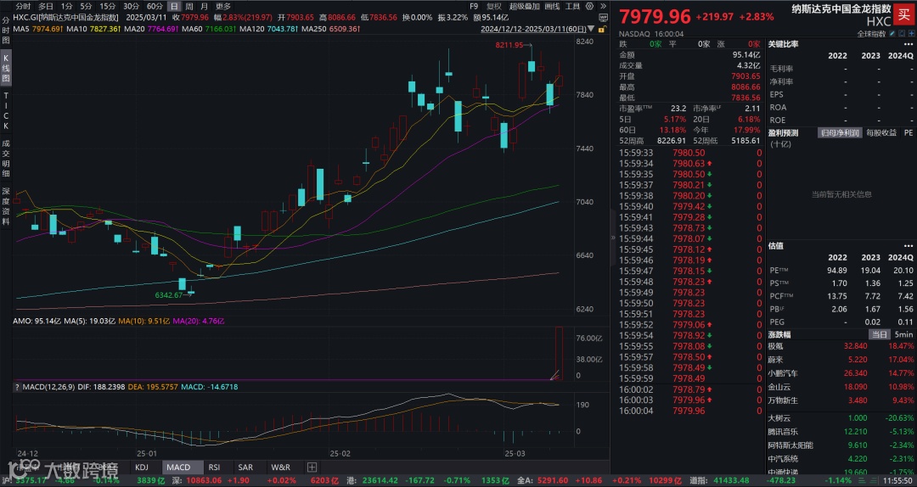The width and height of the screenshot is (917, 487).
Task: Click the small WF icon below the double-arrow
Action: 603,18
